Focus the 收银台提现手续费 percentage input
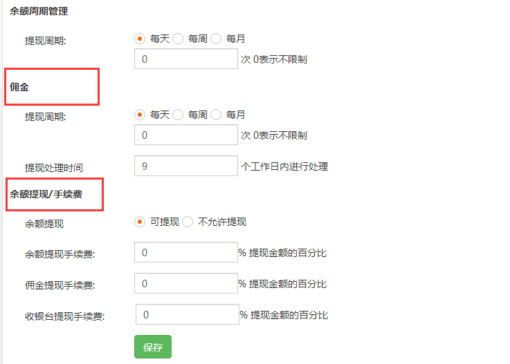The height and width of the screenshot is (364, 510). click(x=187, y=315)
